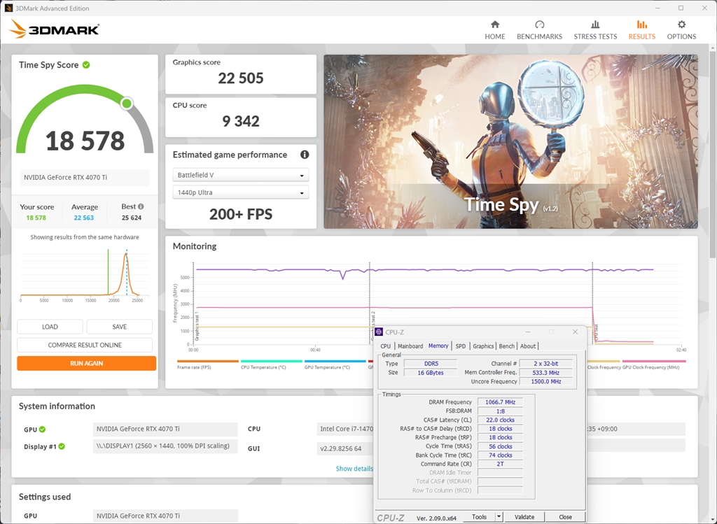
Task: Click the score gauge indicator knob
Action: click(x=127, y=104)
